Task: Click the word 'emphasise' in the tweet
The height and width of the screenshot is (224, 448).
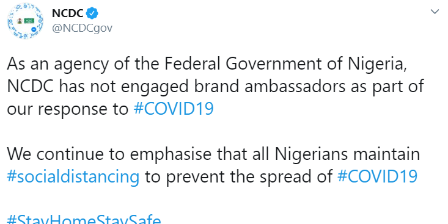Action: click(x=171, y=154)
